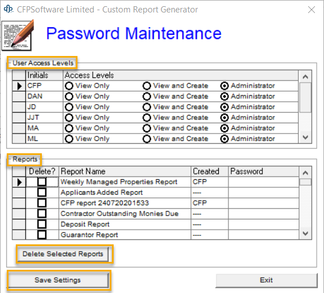Tick delete for CFP report 240720201533

click(42, 203)
